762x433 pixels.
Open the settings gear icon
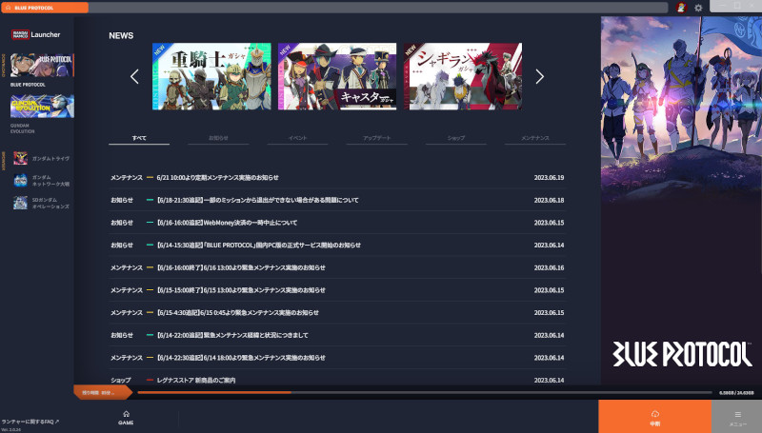[698, 8]
